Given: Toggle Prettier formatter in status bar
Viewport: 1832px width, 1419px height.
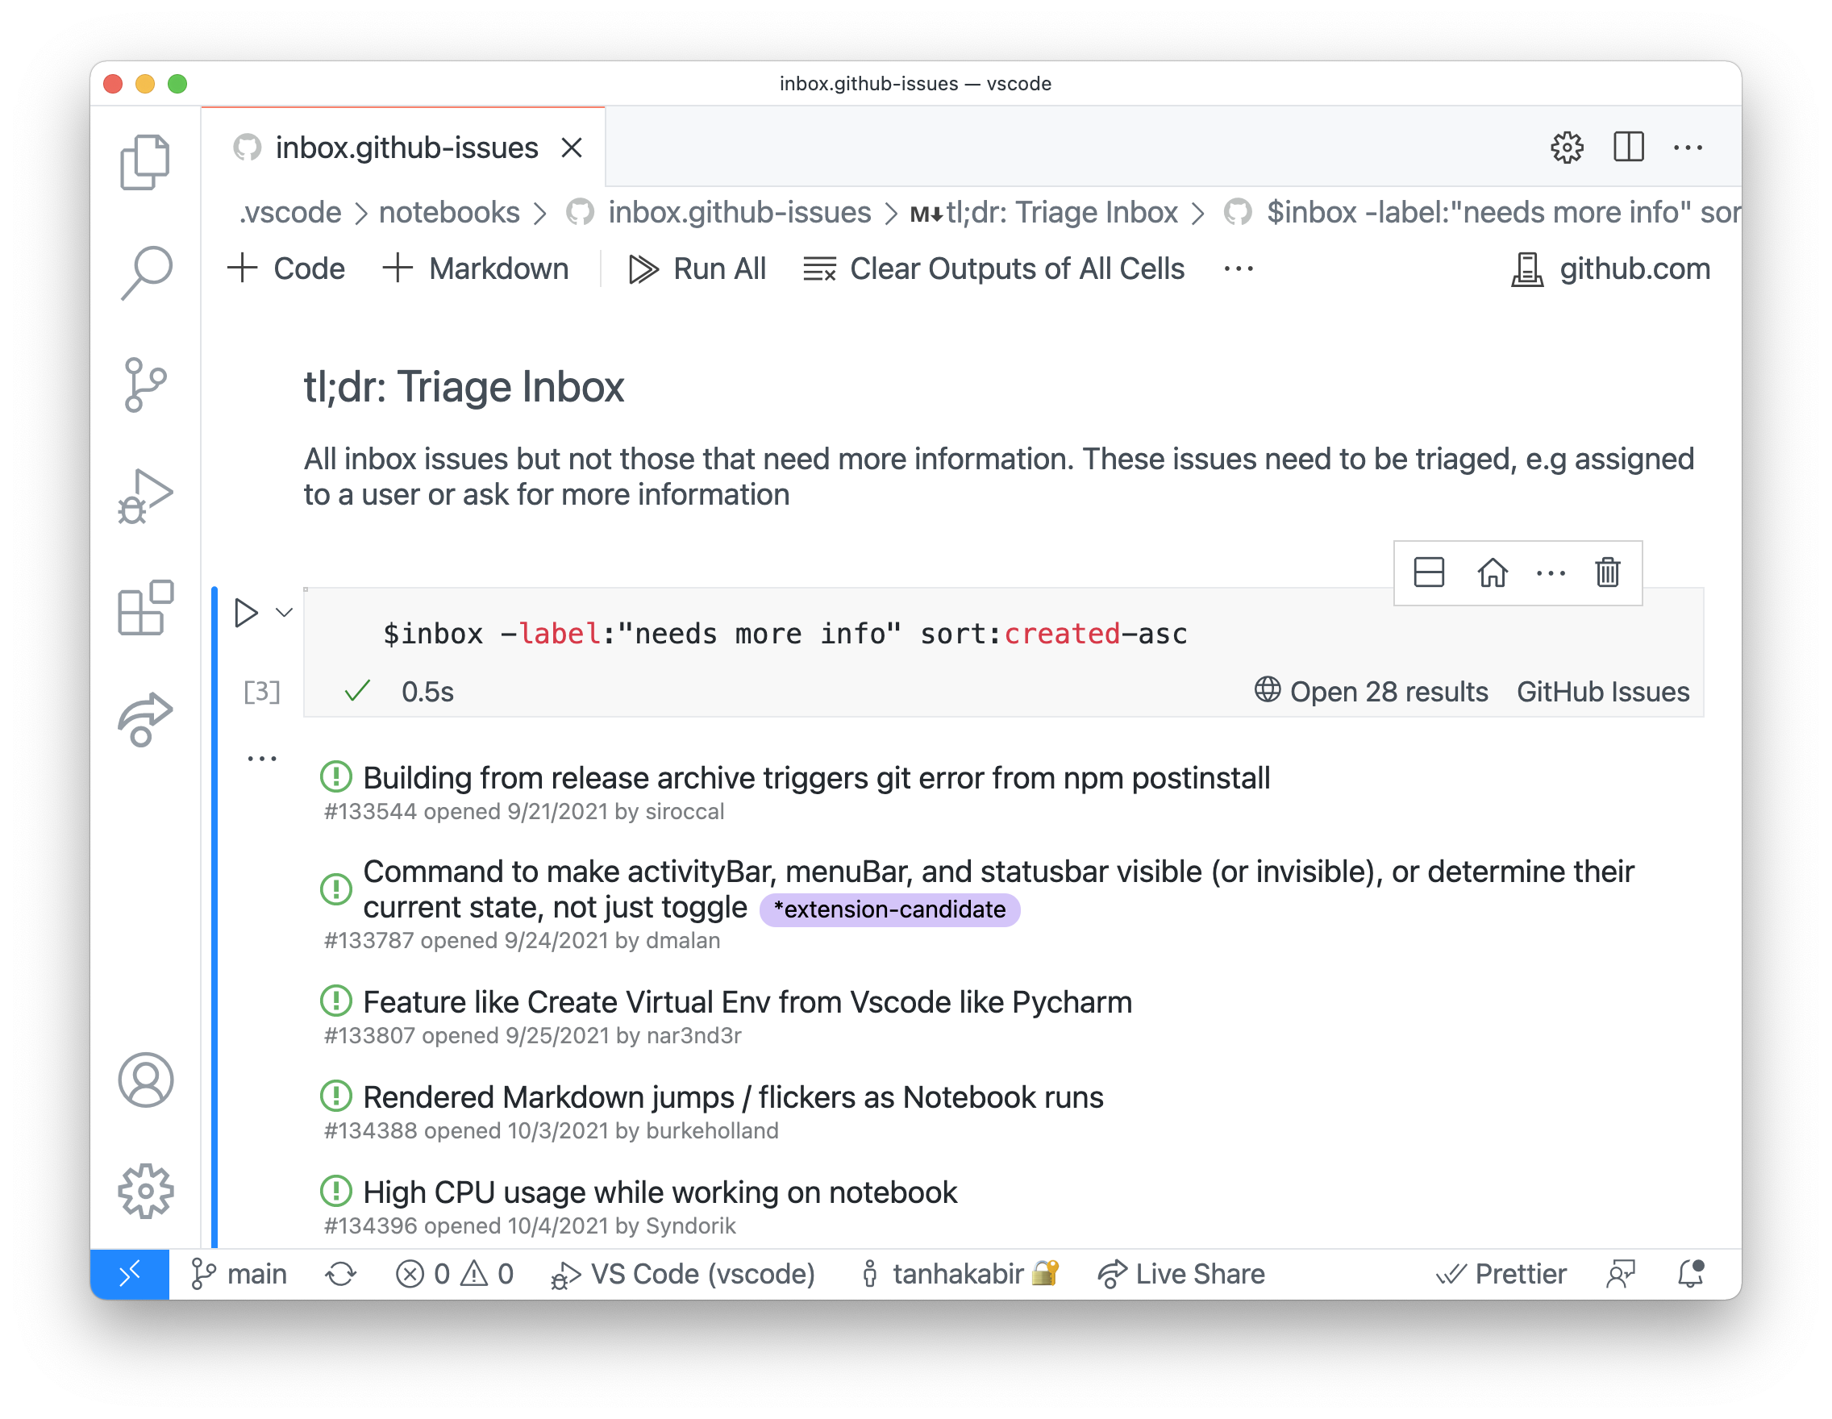Looking at the screenshot, I should coord(1499,1271).
